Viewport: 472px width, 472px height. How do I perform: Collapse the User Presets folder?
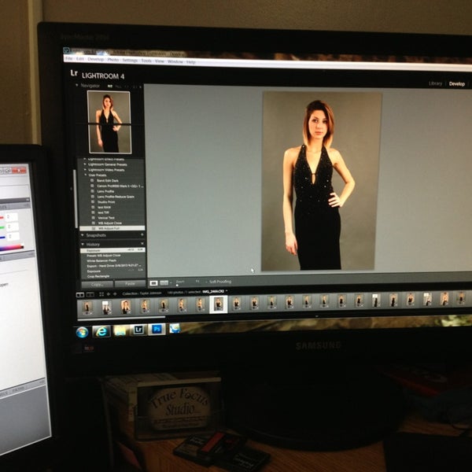point(83,173)
